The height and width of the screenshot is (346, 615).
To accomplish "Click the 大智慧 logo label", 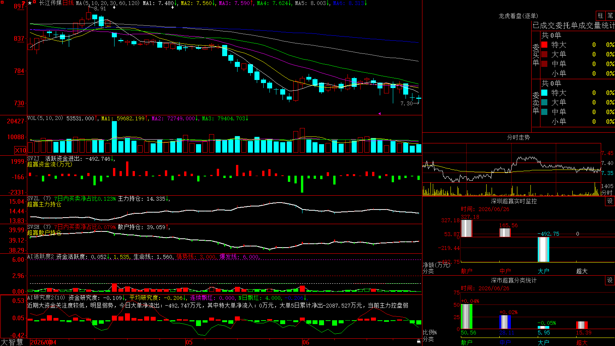I will tap(12, 342).
